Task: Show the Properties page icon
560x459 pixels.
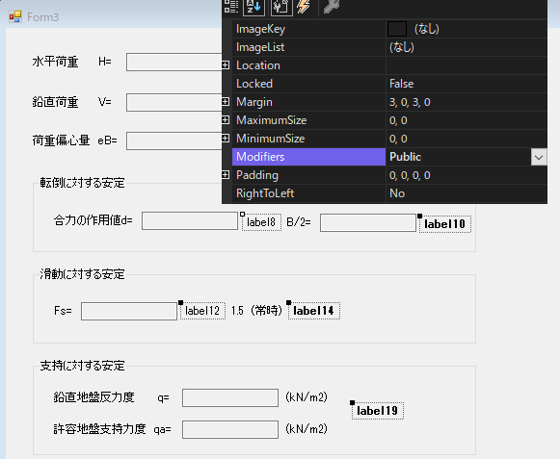Action: [x=281, y=7]
